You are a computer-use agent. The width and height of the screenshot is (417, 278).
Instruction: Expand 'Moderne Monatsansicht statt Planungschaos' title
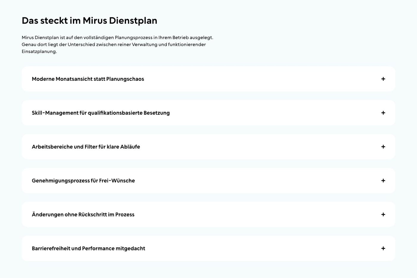88,79
